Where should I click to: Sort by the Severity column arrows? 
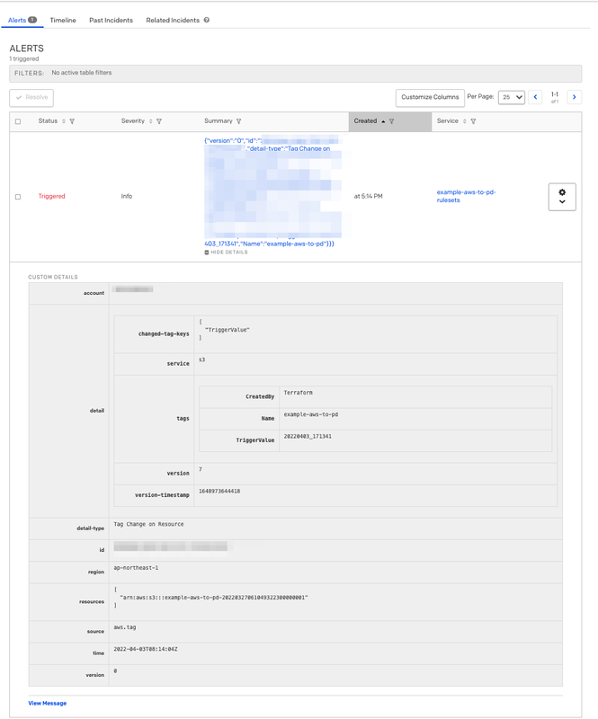pyautogui.click(x=150, y=121)
